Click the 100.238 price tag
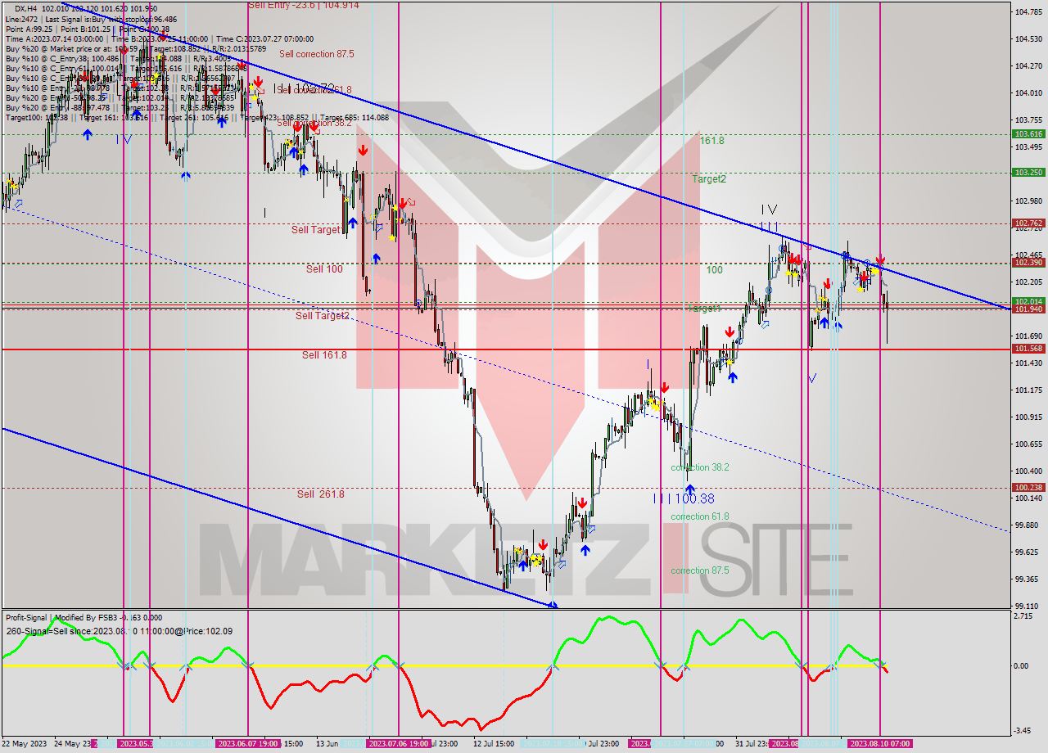The width and height of the screenshot is (1048, 753). point(1028,487)
